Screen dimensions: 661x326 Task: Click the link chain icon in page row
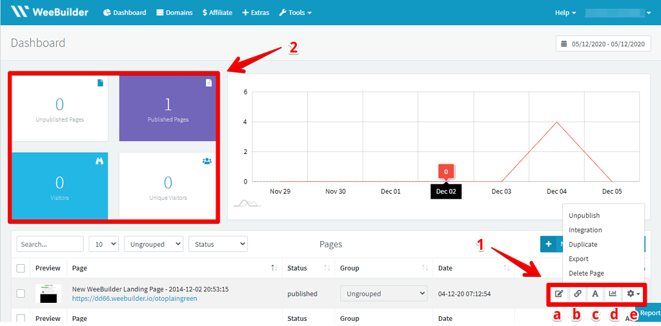(x=578, y=294)
